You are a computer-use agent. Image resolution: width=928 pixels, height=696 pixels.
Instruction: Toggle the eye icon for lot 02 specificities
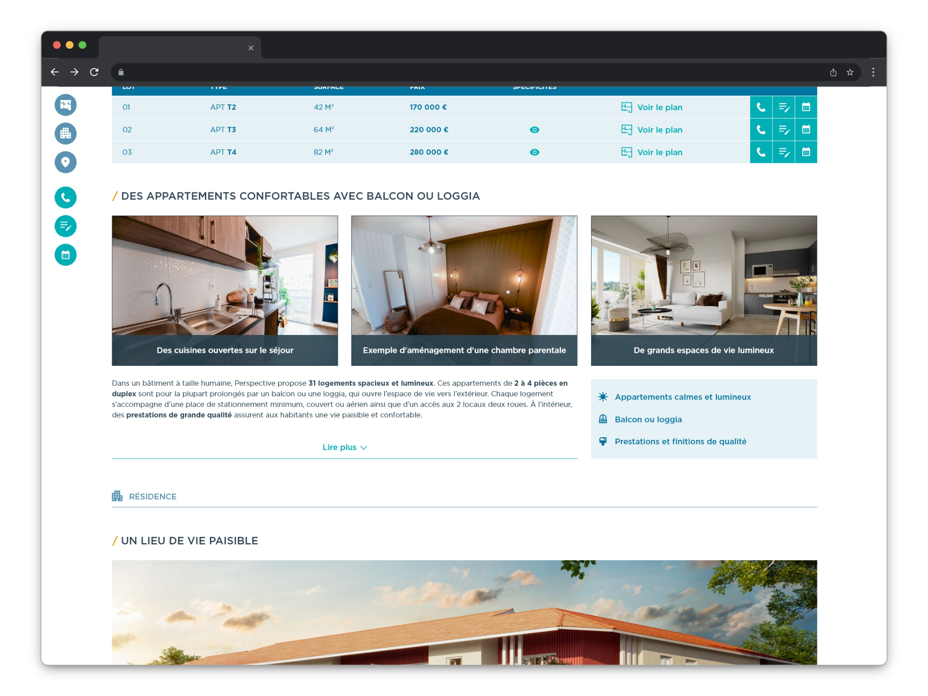pyautogui.click(x=534, y=130)
